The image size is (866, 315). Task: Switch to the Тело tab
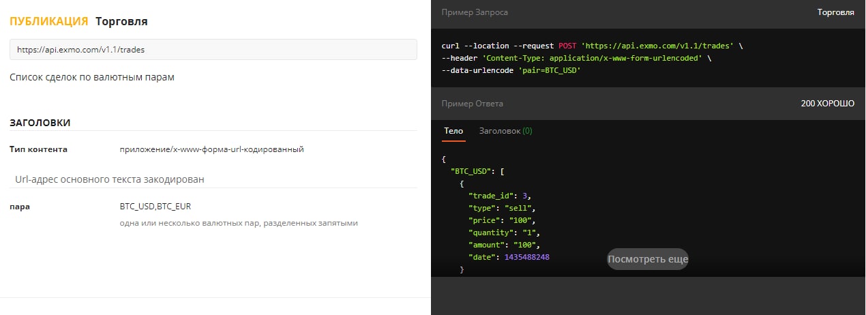click(453, 131)
